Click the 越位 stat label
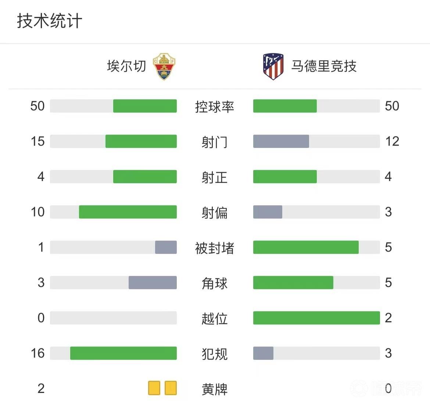 tap(215, 319)
